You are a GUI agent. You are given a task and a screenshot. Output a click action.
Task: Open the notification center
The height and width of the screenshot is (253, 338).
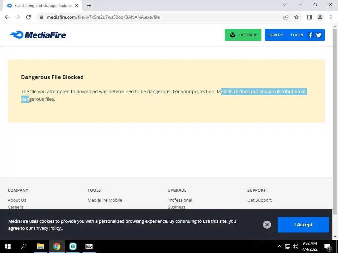[328, 246]
